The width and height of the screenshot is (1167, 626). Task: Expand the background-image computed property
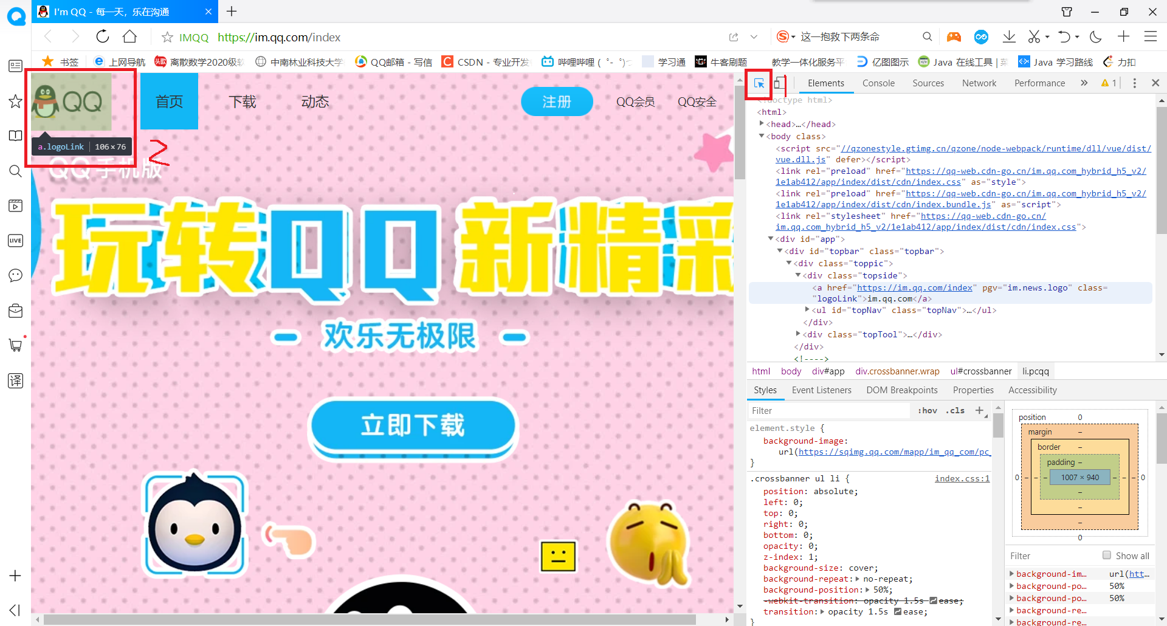(x=1011, y=574)
